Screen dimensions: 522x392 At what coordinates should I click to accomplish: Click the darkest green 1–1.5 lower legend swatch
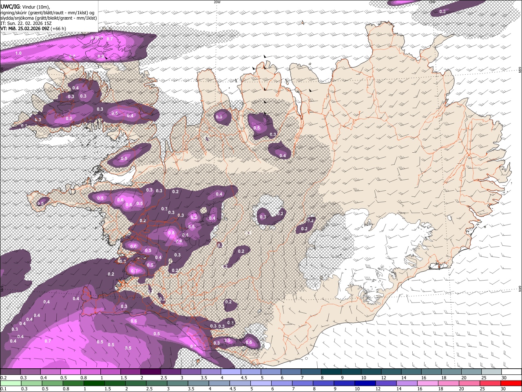pos(94,383)
